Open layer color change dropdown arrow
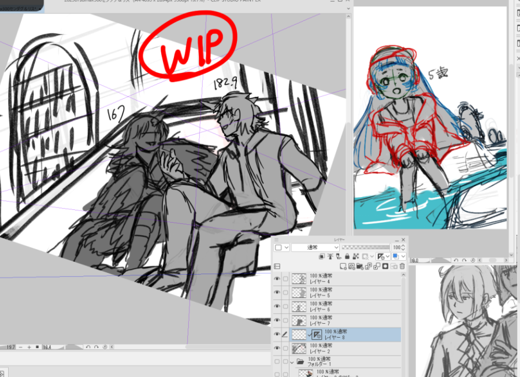Screen dimensions: 520x377 coord(403,257)
